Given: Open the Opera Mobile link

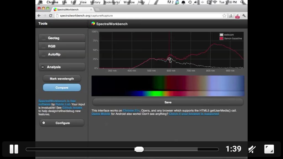Looking at the screenshot, I should pyautogui.click(x=101, y=114).
